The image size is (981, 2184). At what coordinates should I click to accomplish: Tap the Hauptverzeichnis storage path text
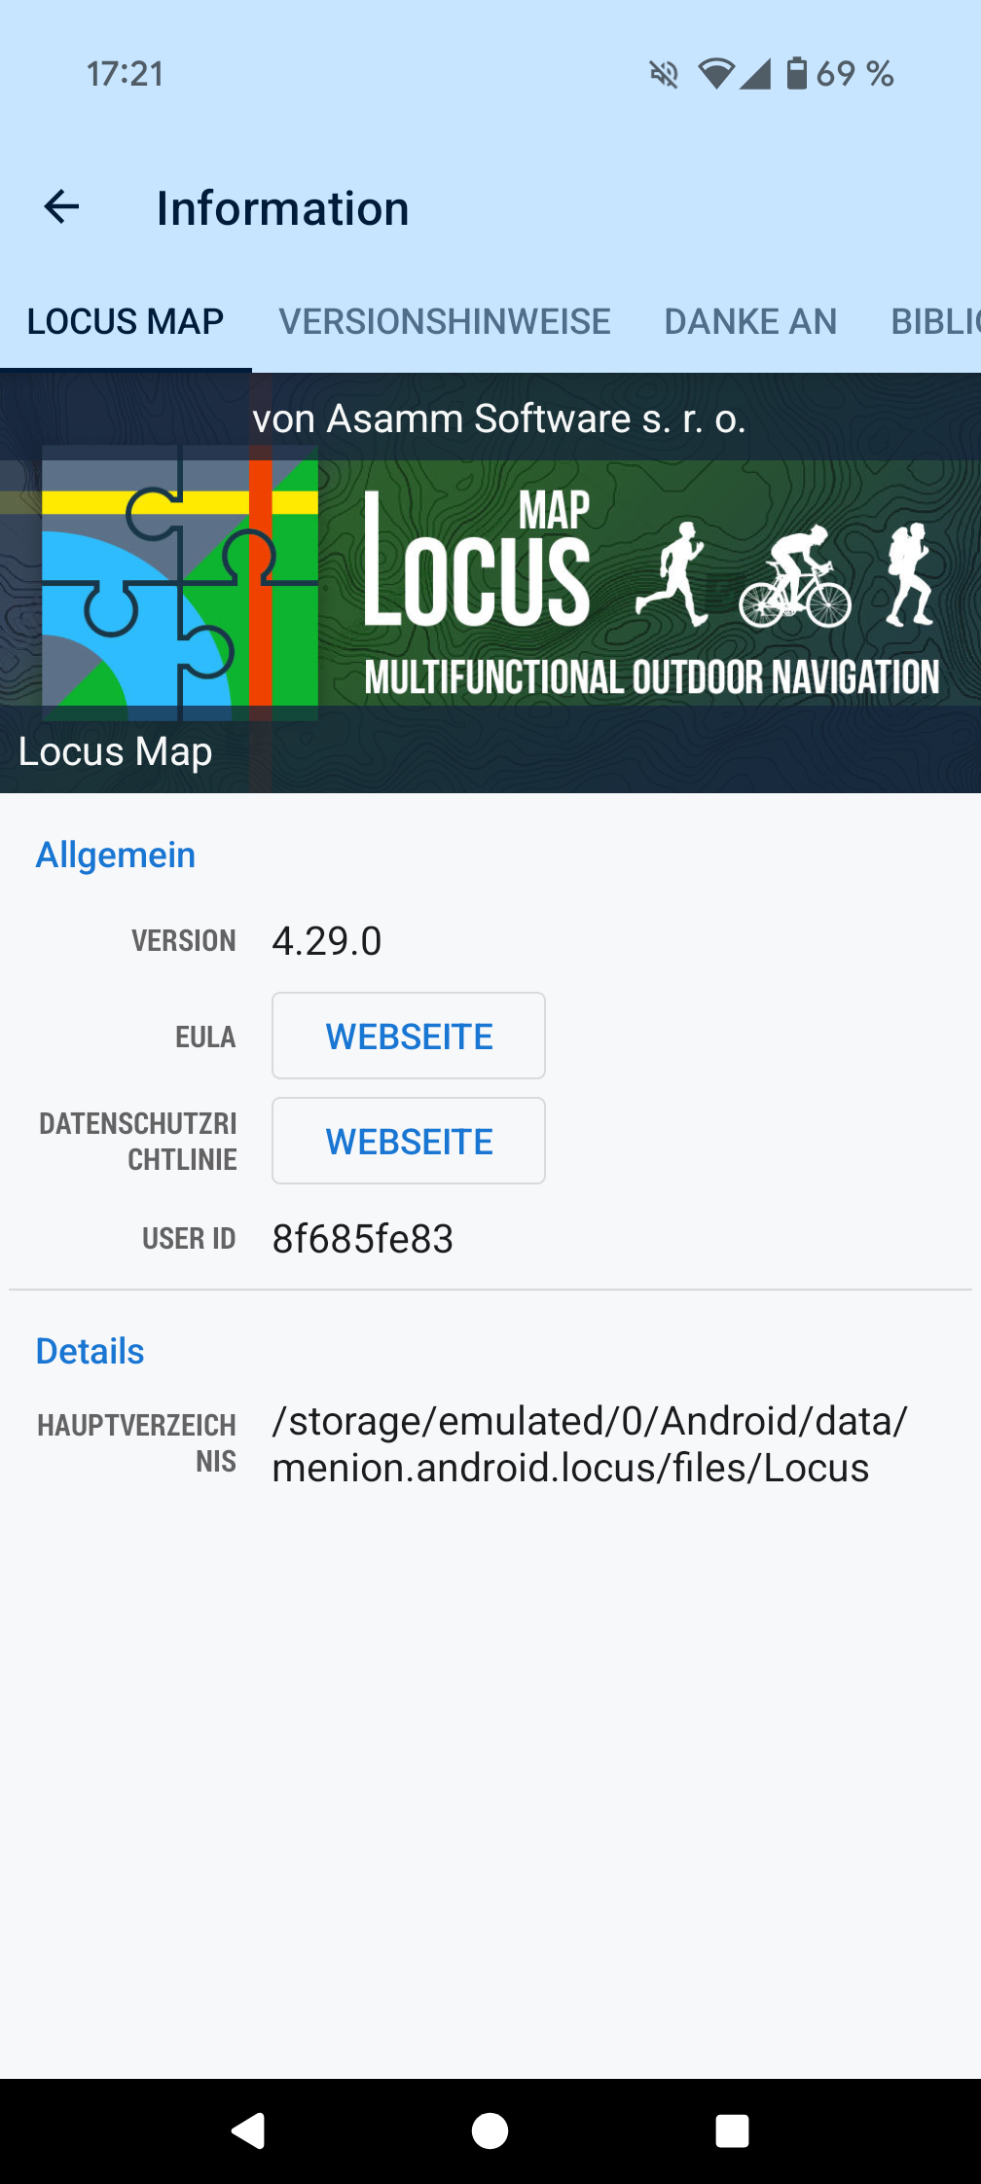[x=589, y=1444]
